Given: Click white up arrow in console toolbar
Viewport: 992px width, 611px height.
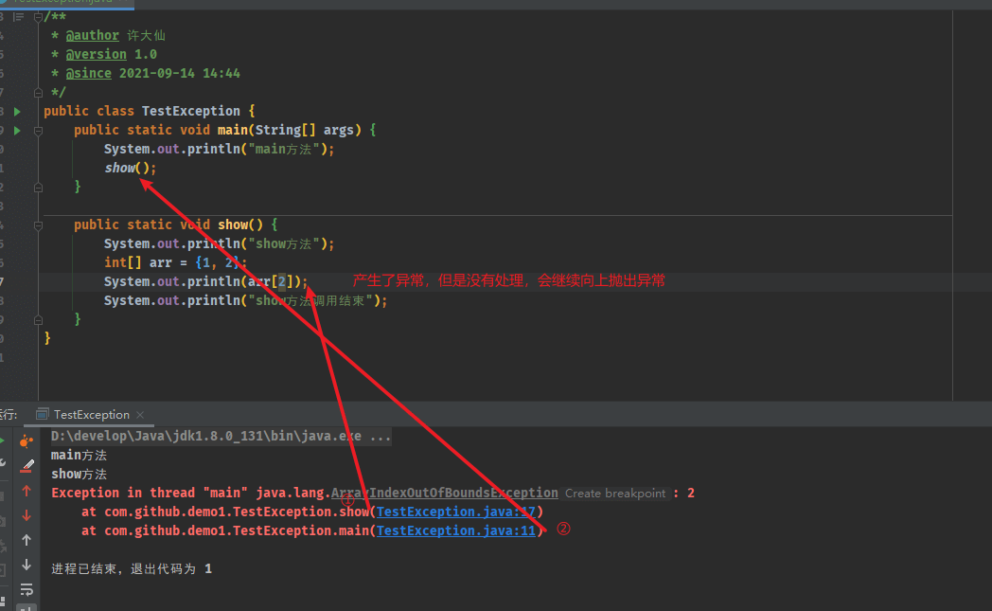Looking at the screenshot, I should [x=27, y=540].
